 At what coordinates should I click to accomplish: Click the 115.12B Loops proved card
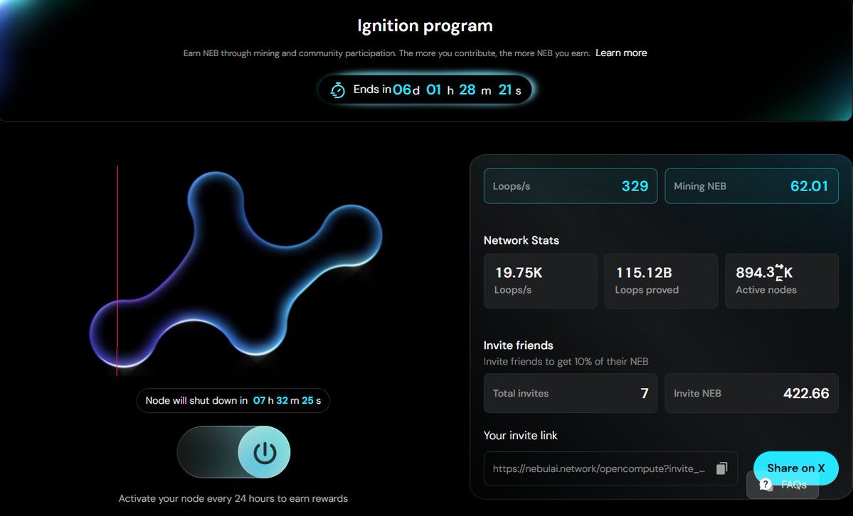click(x=661, y=281)
